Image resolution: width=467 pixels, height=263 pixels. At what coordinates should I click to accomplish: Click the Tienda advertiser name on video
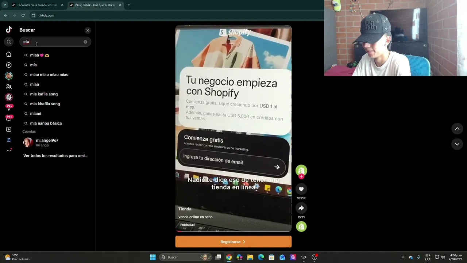185,209
